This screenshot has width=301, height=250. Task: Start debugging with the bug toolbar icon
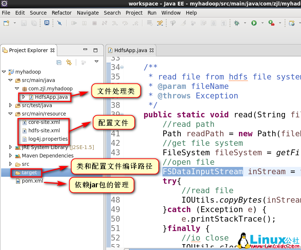pyautogui.click(x=237, y=23)
